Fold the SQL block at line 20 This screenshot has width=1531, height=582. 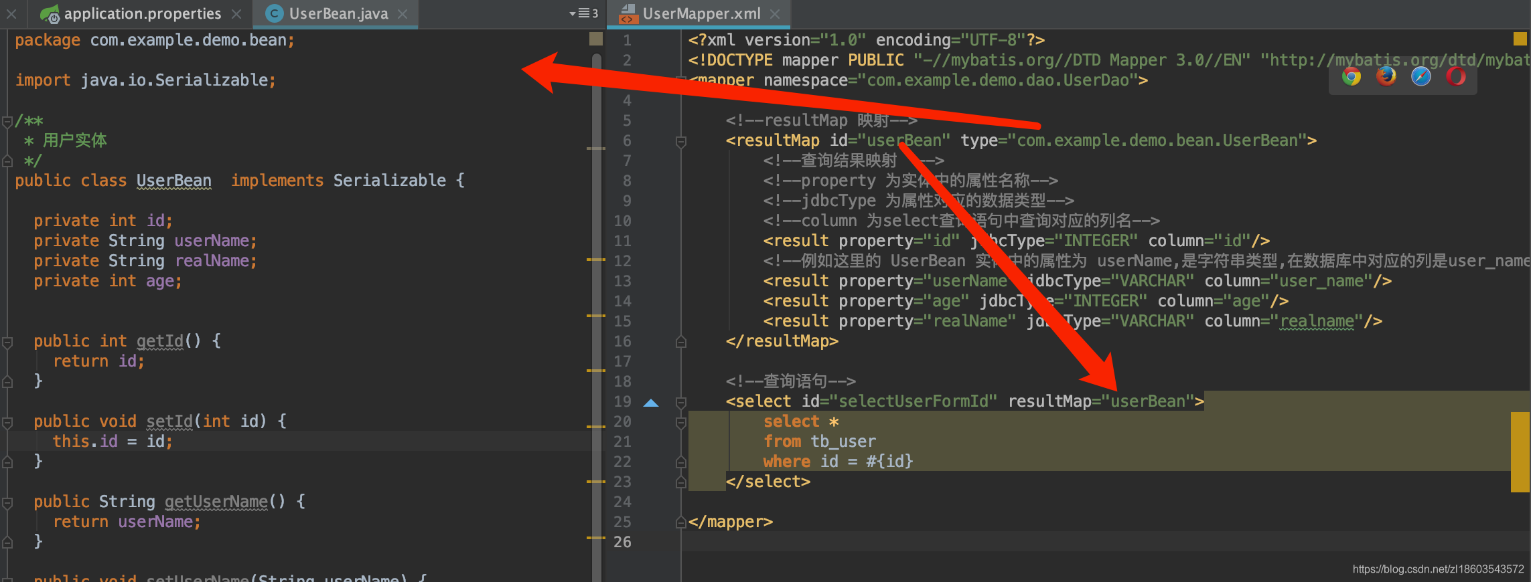(x=681, y=422)
